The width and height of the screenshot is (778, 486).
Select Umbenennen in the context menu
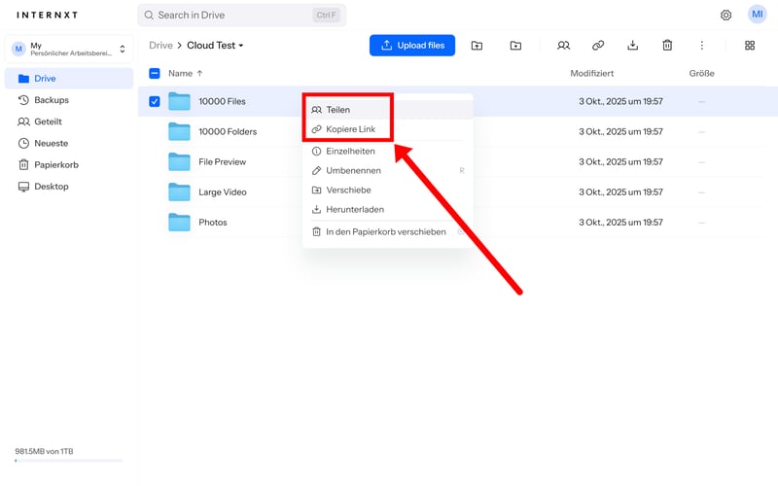point(353,170)
